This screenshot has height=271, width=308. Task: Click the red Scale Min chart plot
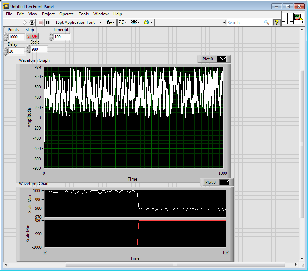point(135,234)
